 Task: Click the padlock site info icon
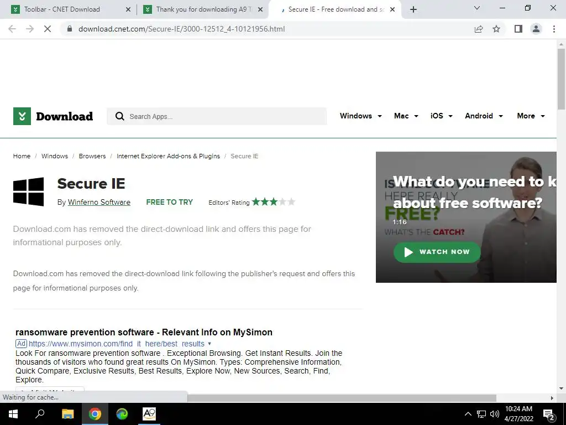pos(70,29)
